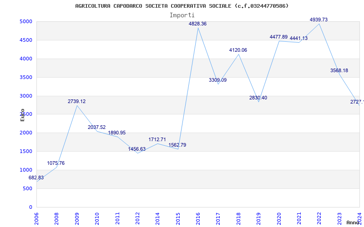This screenshot has height=227, width=364.
Task: Select the 4939.73 data label
Action: [318, 20]
